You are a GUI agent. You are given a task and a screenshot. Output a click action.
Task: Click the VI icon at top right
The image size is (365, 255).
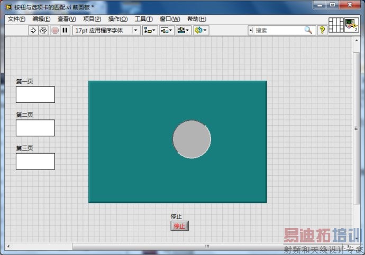(352, 25)
